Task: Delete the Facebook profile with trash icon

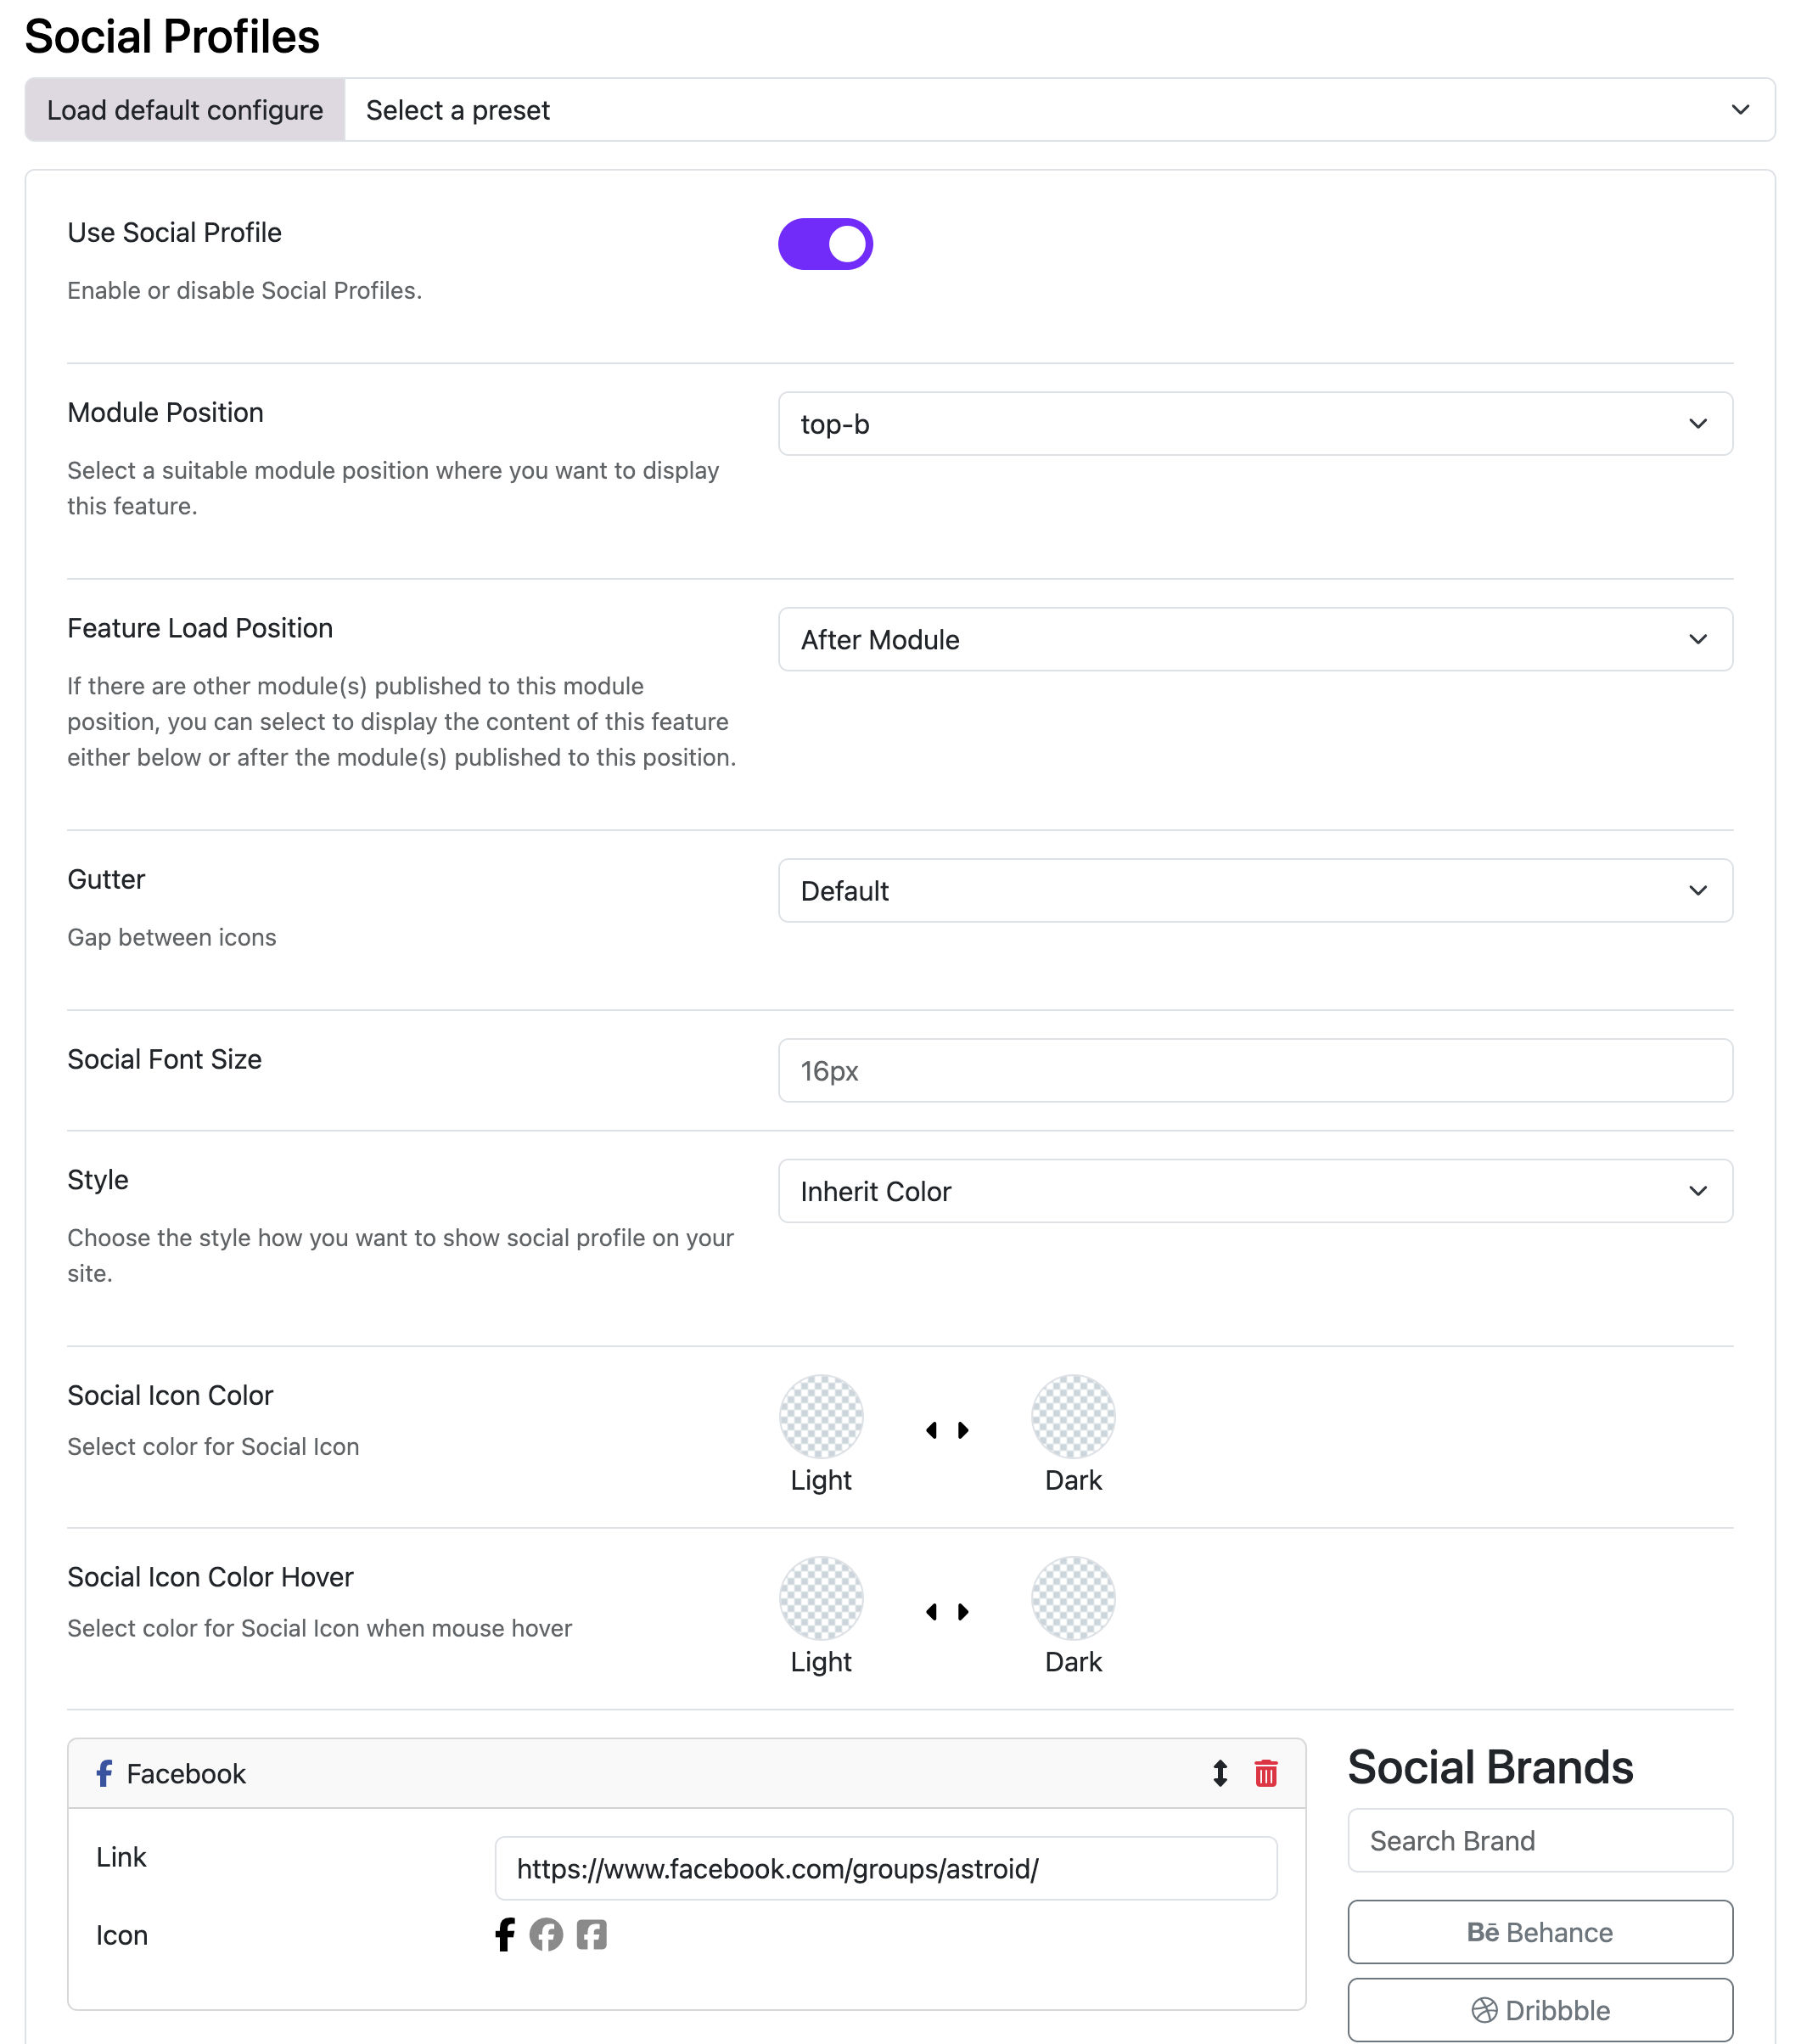Action: coord(1266,1773)
